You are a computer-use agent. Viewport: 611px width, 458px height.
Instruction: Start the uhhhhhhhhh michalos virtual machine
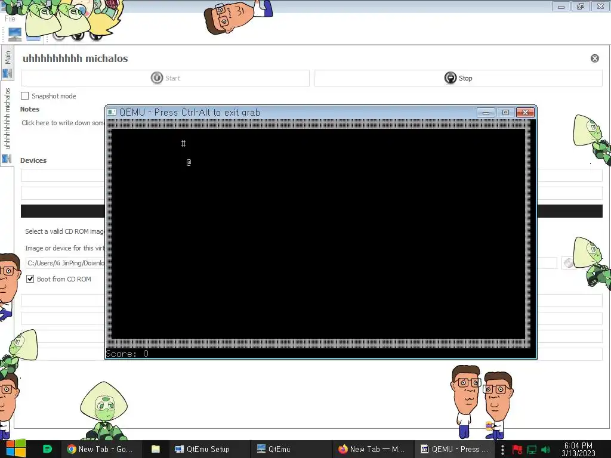coord(165,78)
